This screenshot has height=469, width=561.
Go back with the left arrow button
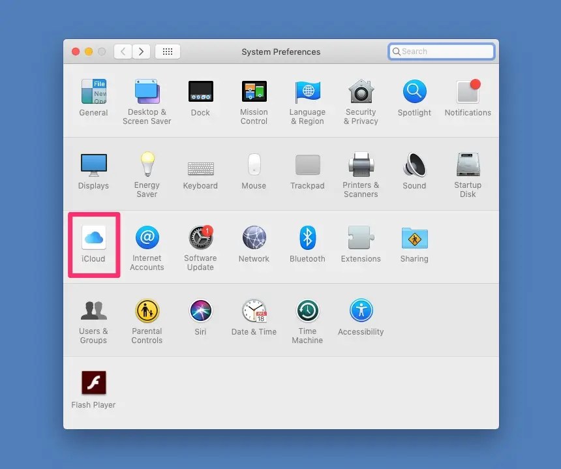coord(123,52)
